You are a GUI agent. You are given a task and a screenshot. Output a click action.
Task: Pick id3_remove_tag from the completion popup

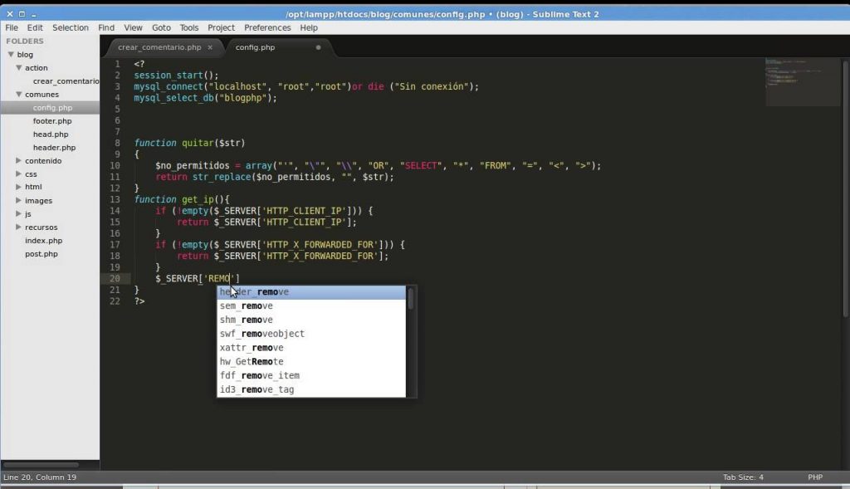tap(256, 389)
